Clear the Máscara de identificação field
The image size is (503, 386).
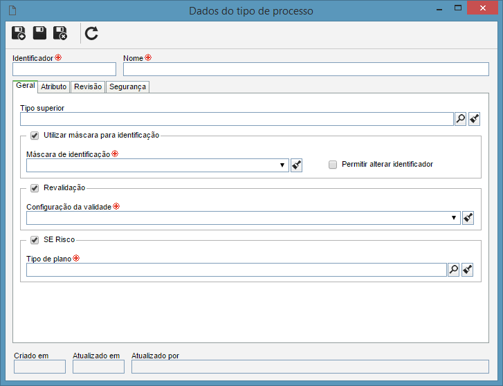pos(296,165)
